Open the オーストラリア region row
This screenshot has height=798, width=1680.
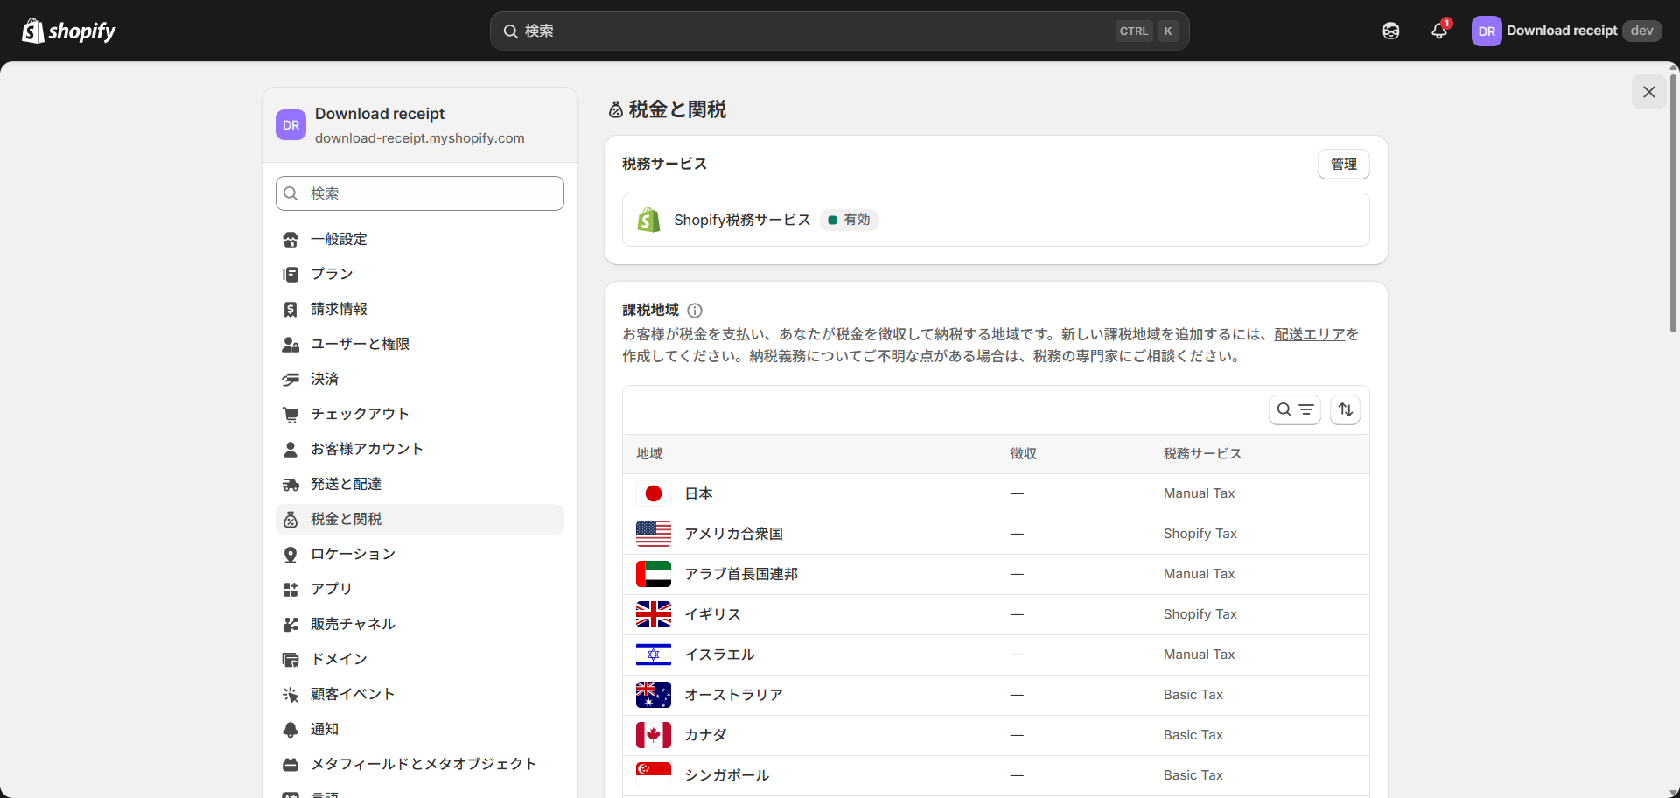996,695
